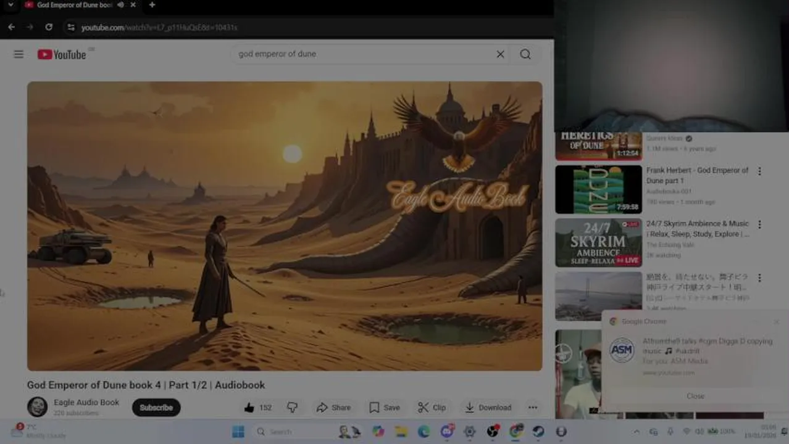Go to the YouTube home logo

[62, 54]
